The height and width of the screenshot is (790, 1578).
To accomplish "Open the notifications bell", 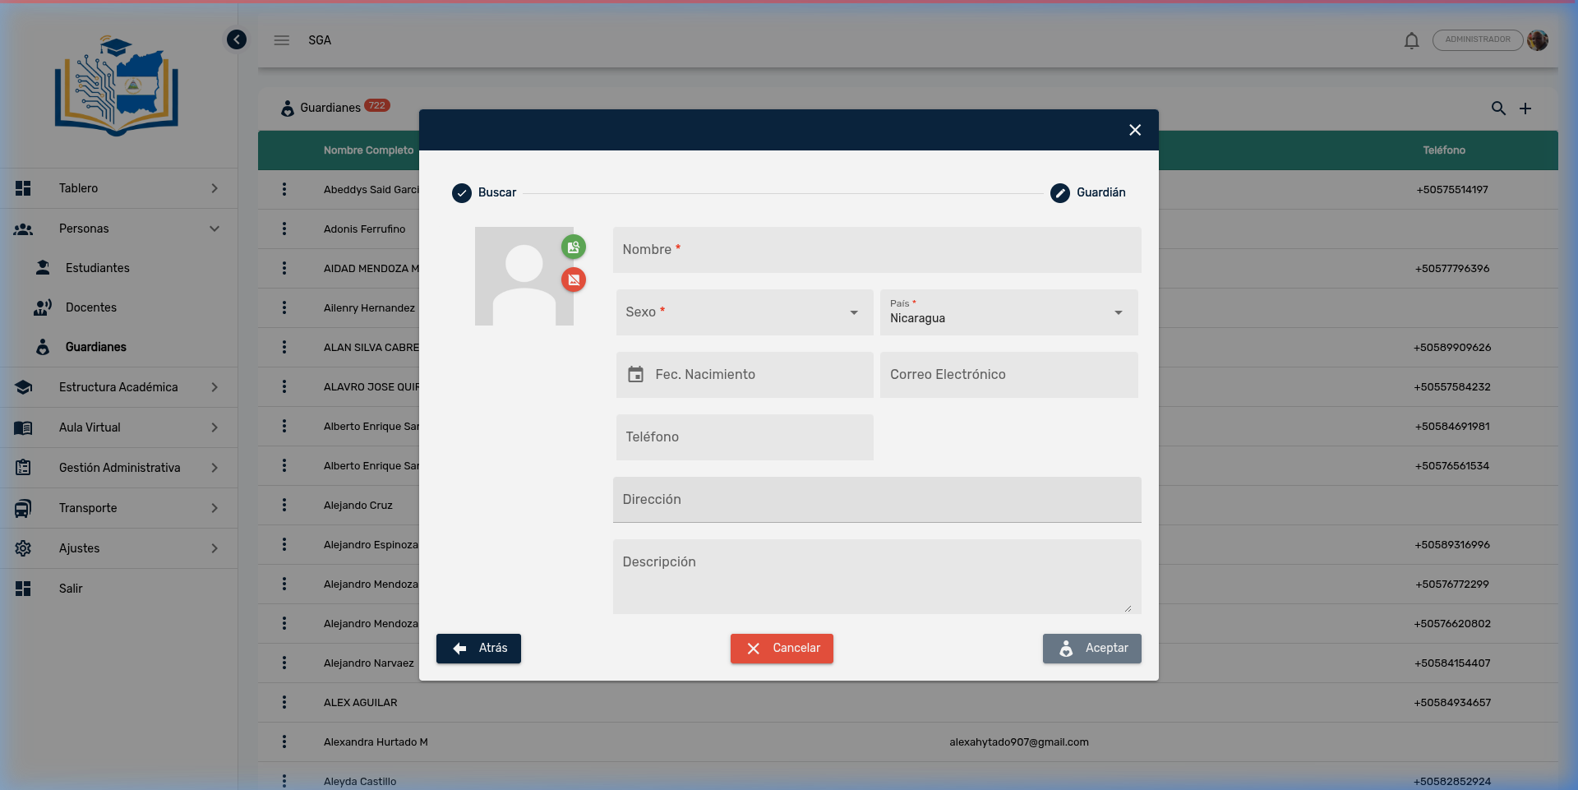I will click(1411, 40).
